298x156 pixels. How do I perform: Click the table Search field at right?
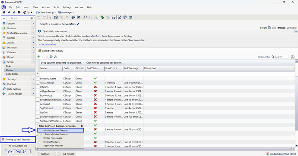click(x=282, y=57)
